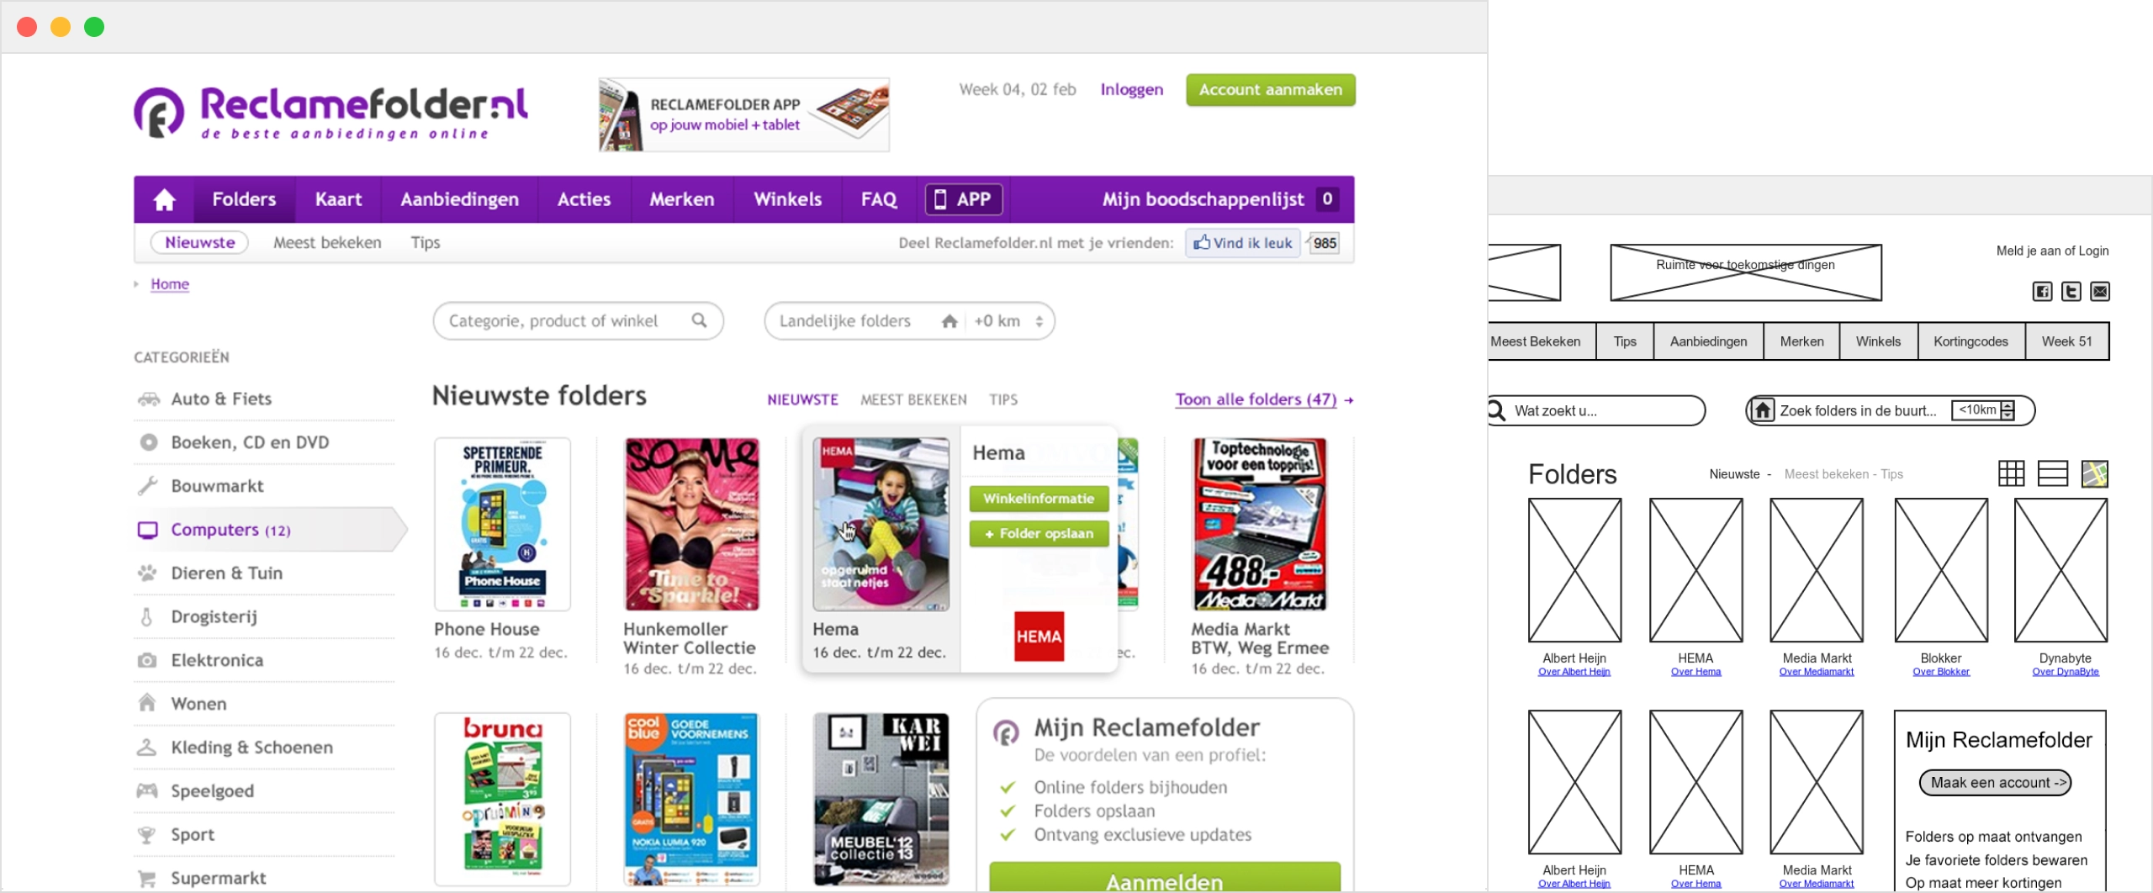
Task: Click the Categorie, product of winkel search field
Action: coord(578,321)
